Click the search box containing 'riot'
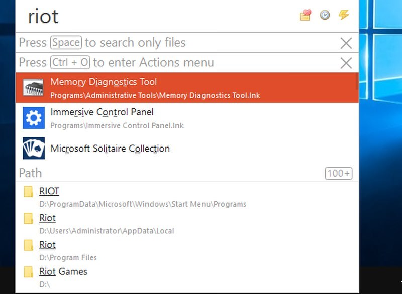Screen dimensions: 402x294 (x=151, y=16)
